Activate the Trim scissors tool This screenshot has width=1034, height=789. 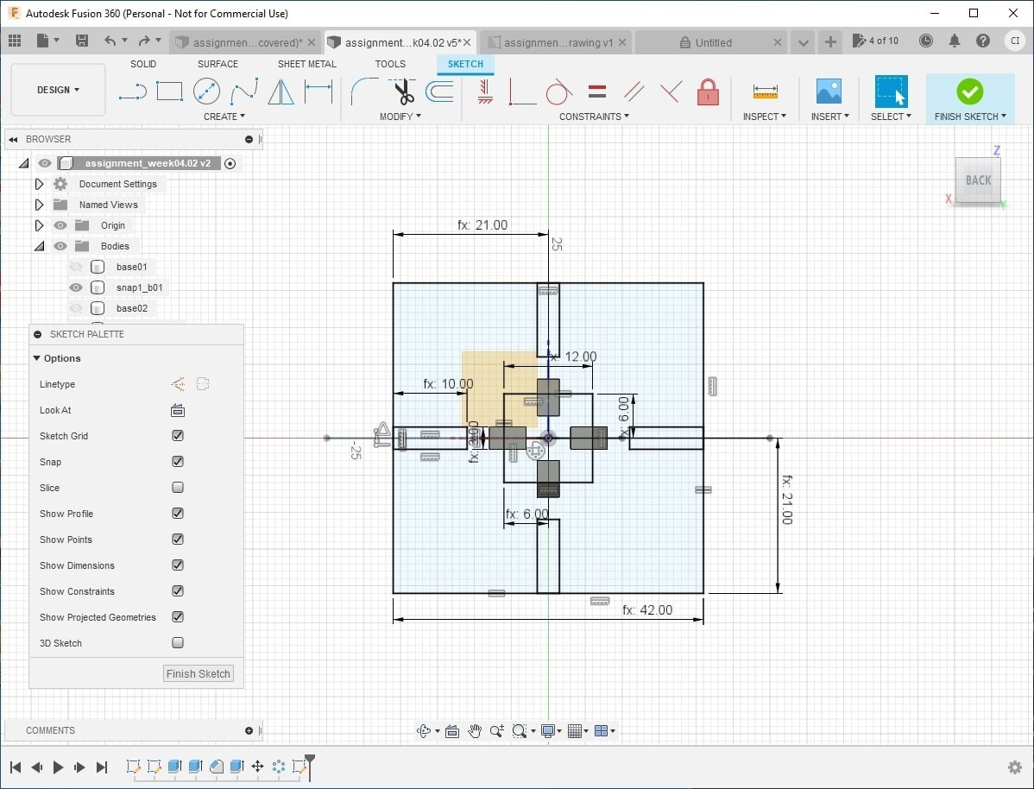pos(403,91)
